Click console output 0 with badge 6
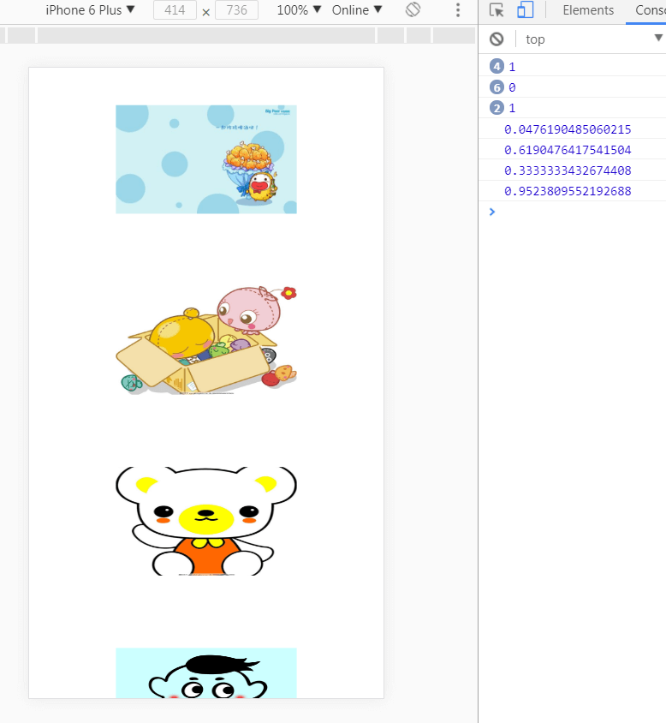 pos(512,87)
